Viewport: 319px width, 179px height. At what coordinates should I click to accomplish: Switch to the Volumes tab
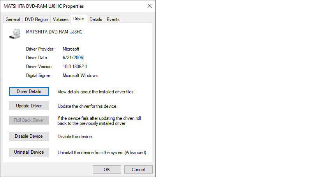tap(61, 19)
